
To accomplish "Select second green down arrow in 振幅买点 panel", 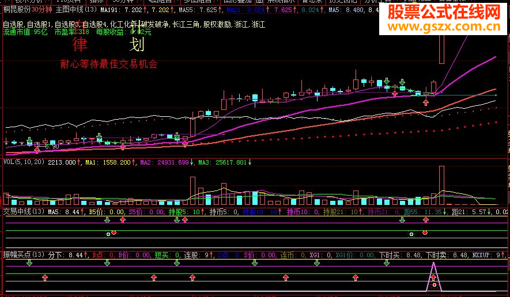I will pos(107,263).
